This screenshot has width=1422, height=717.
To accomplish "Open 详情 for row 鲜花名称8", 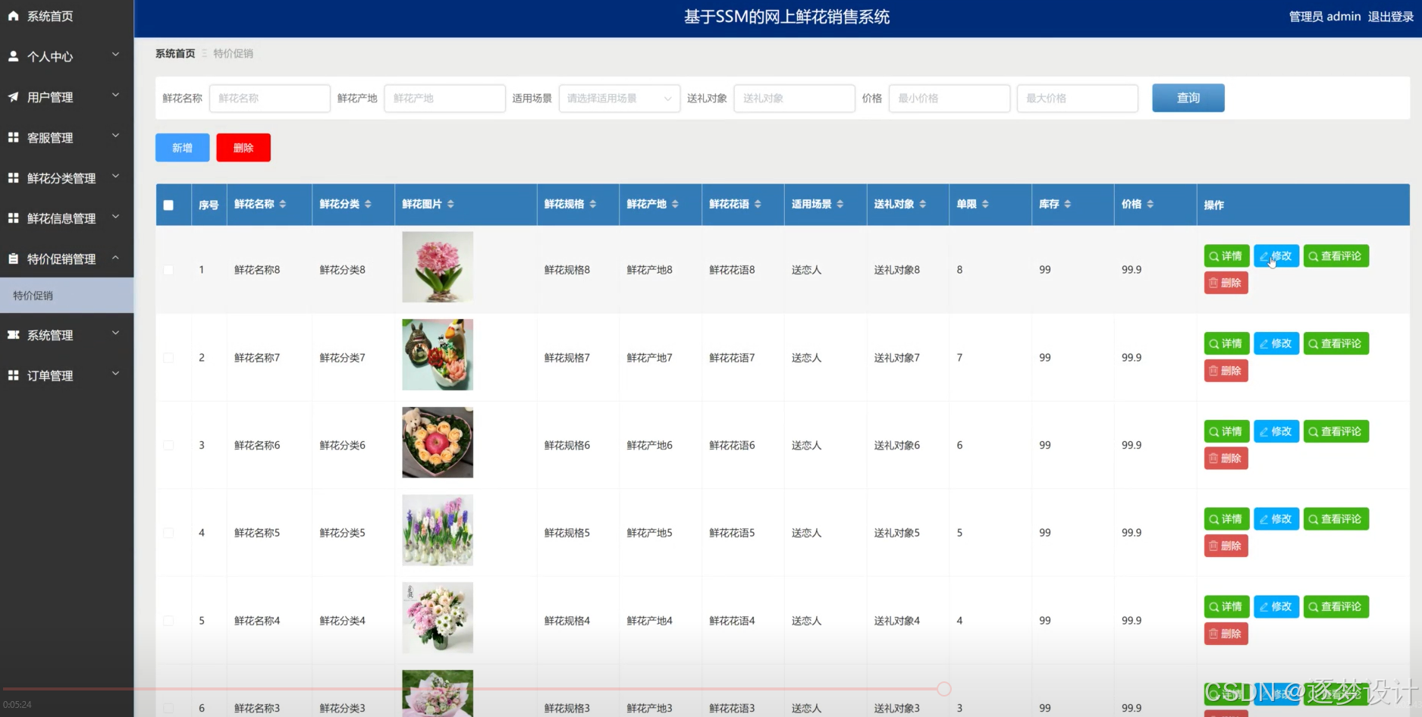I will 1226,256.
